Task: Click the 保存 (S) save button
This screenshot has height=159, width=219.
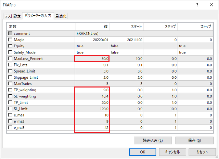Action: pyautogui.click(x=194, y=141)
